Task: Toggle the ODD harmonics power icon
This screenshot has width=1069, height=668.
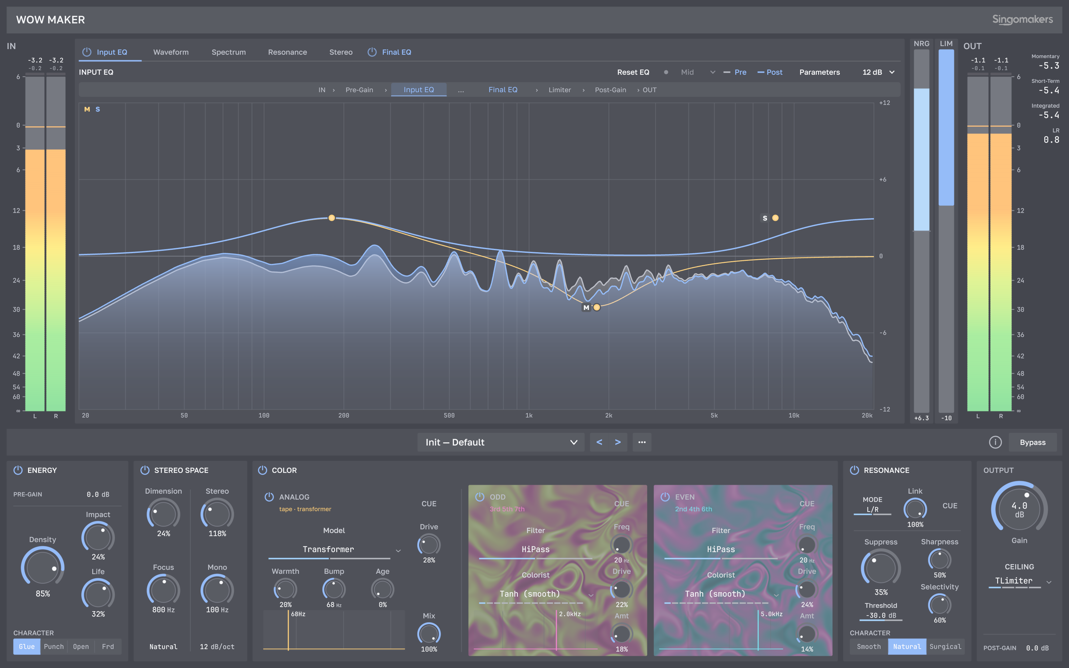Action: [480, 497]
